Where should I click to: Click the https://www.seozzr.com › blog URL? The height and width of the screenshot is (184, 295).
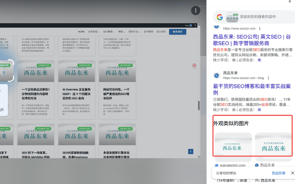[243, 78]
